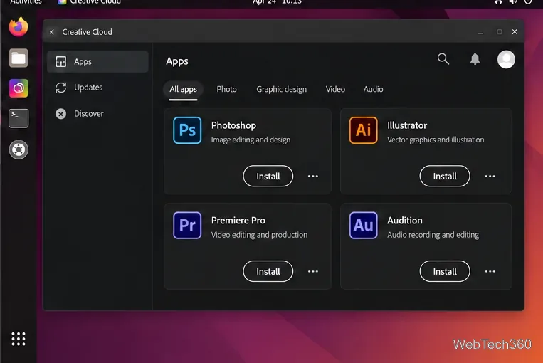Click the Apps grid icon in sidebar

point(61,62)
